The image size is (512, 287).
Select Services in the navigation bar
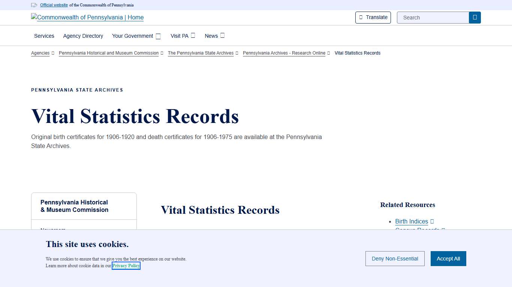tap(44, 36)
